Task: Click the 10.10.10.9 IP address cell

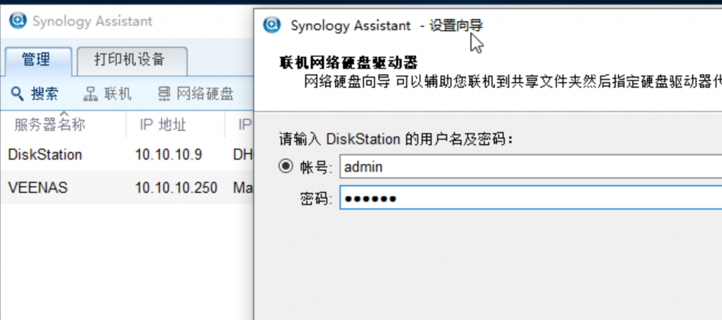Action: pyautogui.click(x=169, y=155)
